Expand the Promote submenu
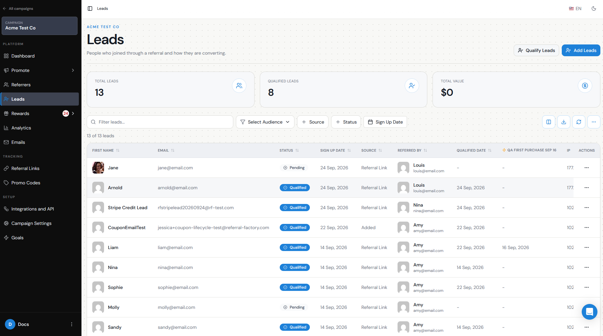603x336 pixels. pos(73,70)
